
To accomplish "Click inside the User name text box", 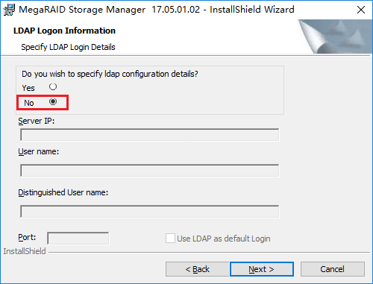I will (150, 171).
